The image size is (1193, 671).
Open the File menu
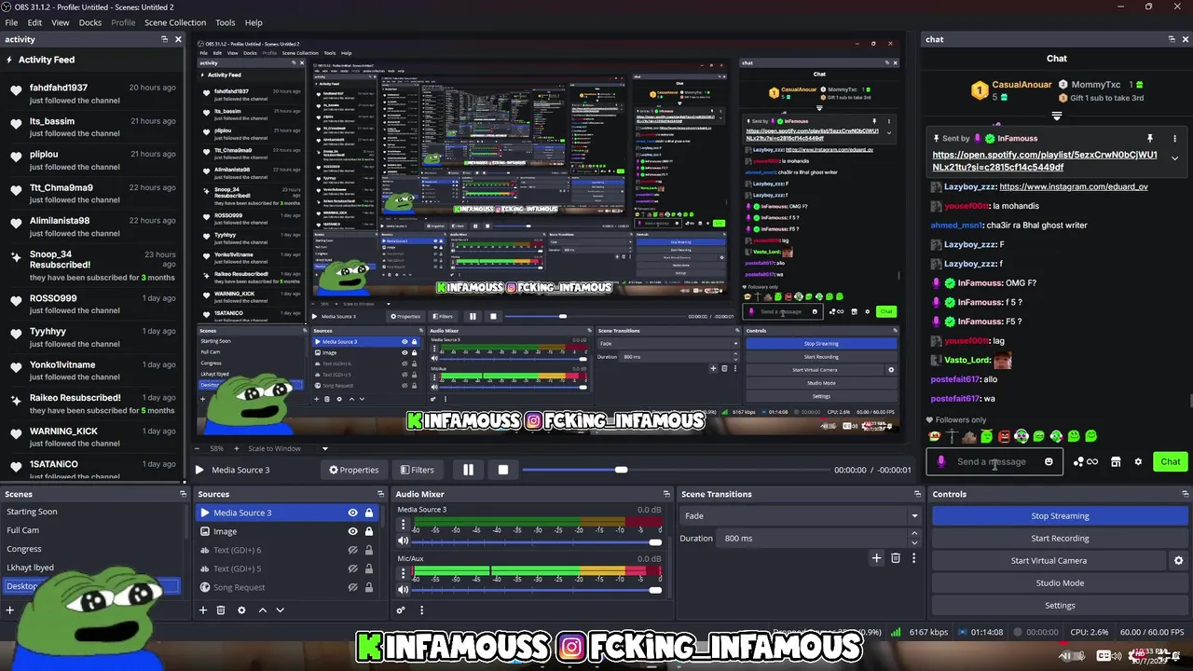(x=11, y=22)
